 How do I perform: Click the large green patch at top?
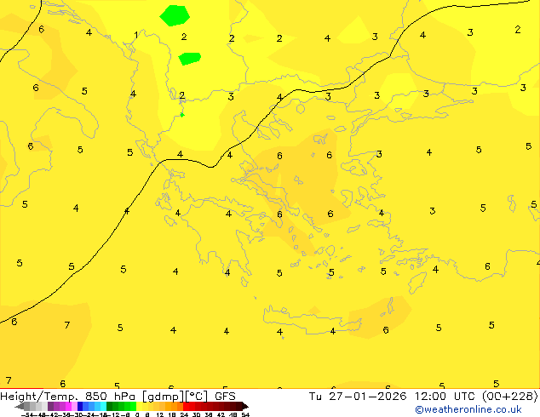(175, 14)
